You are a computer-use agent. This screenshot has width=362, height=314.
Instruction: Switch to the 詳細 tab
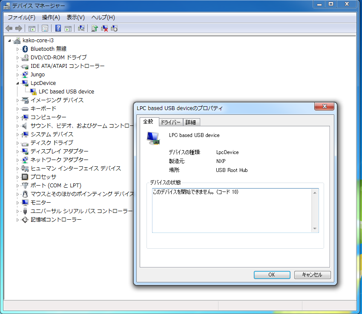point(191,122)
